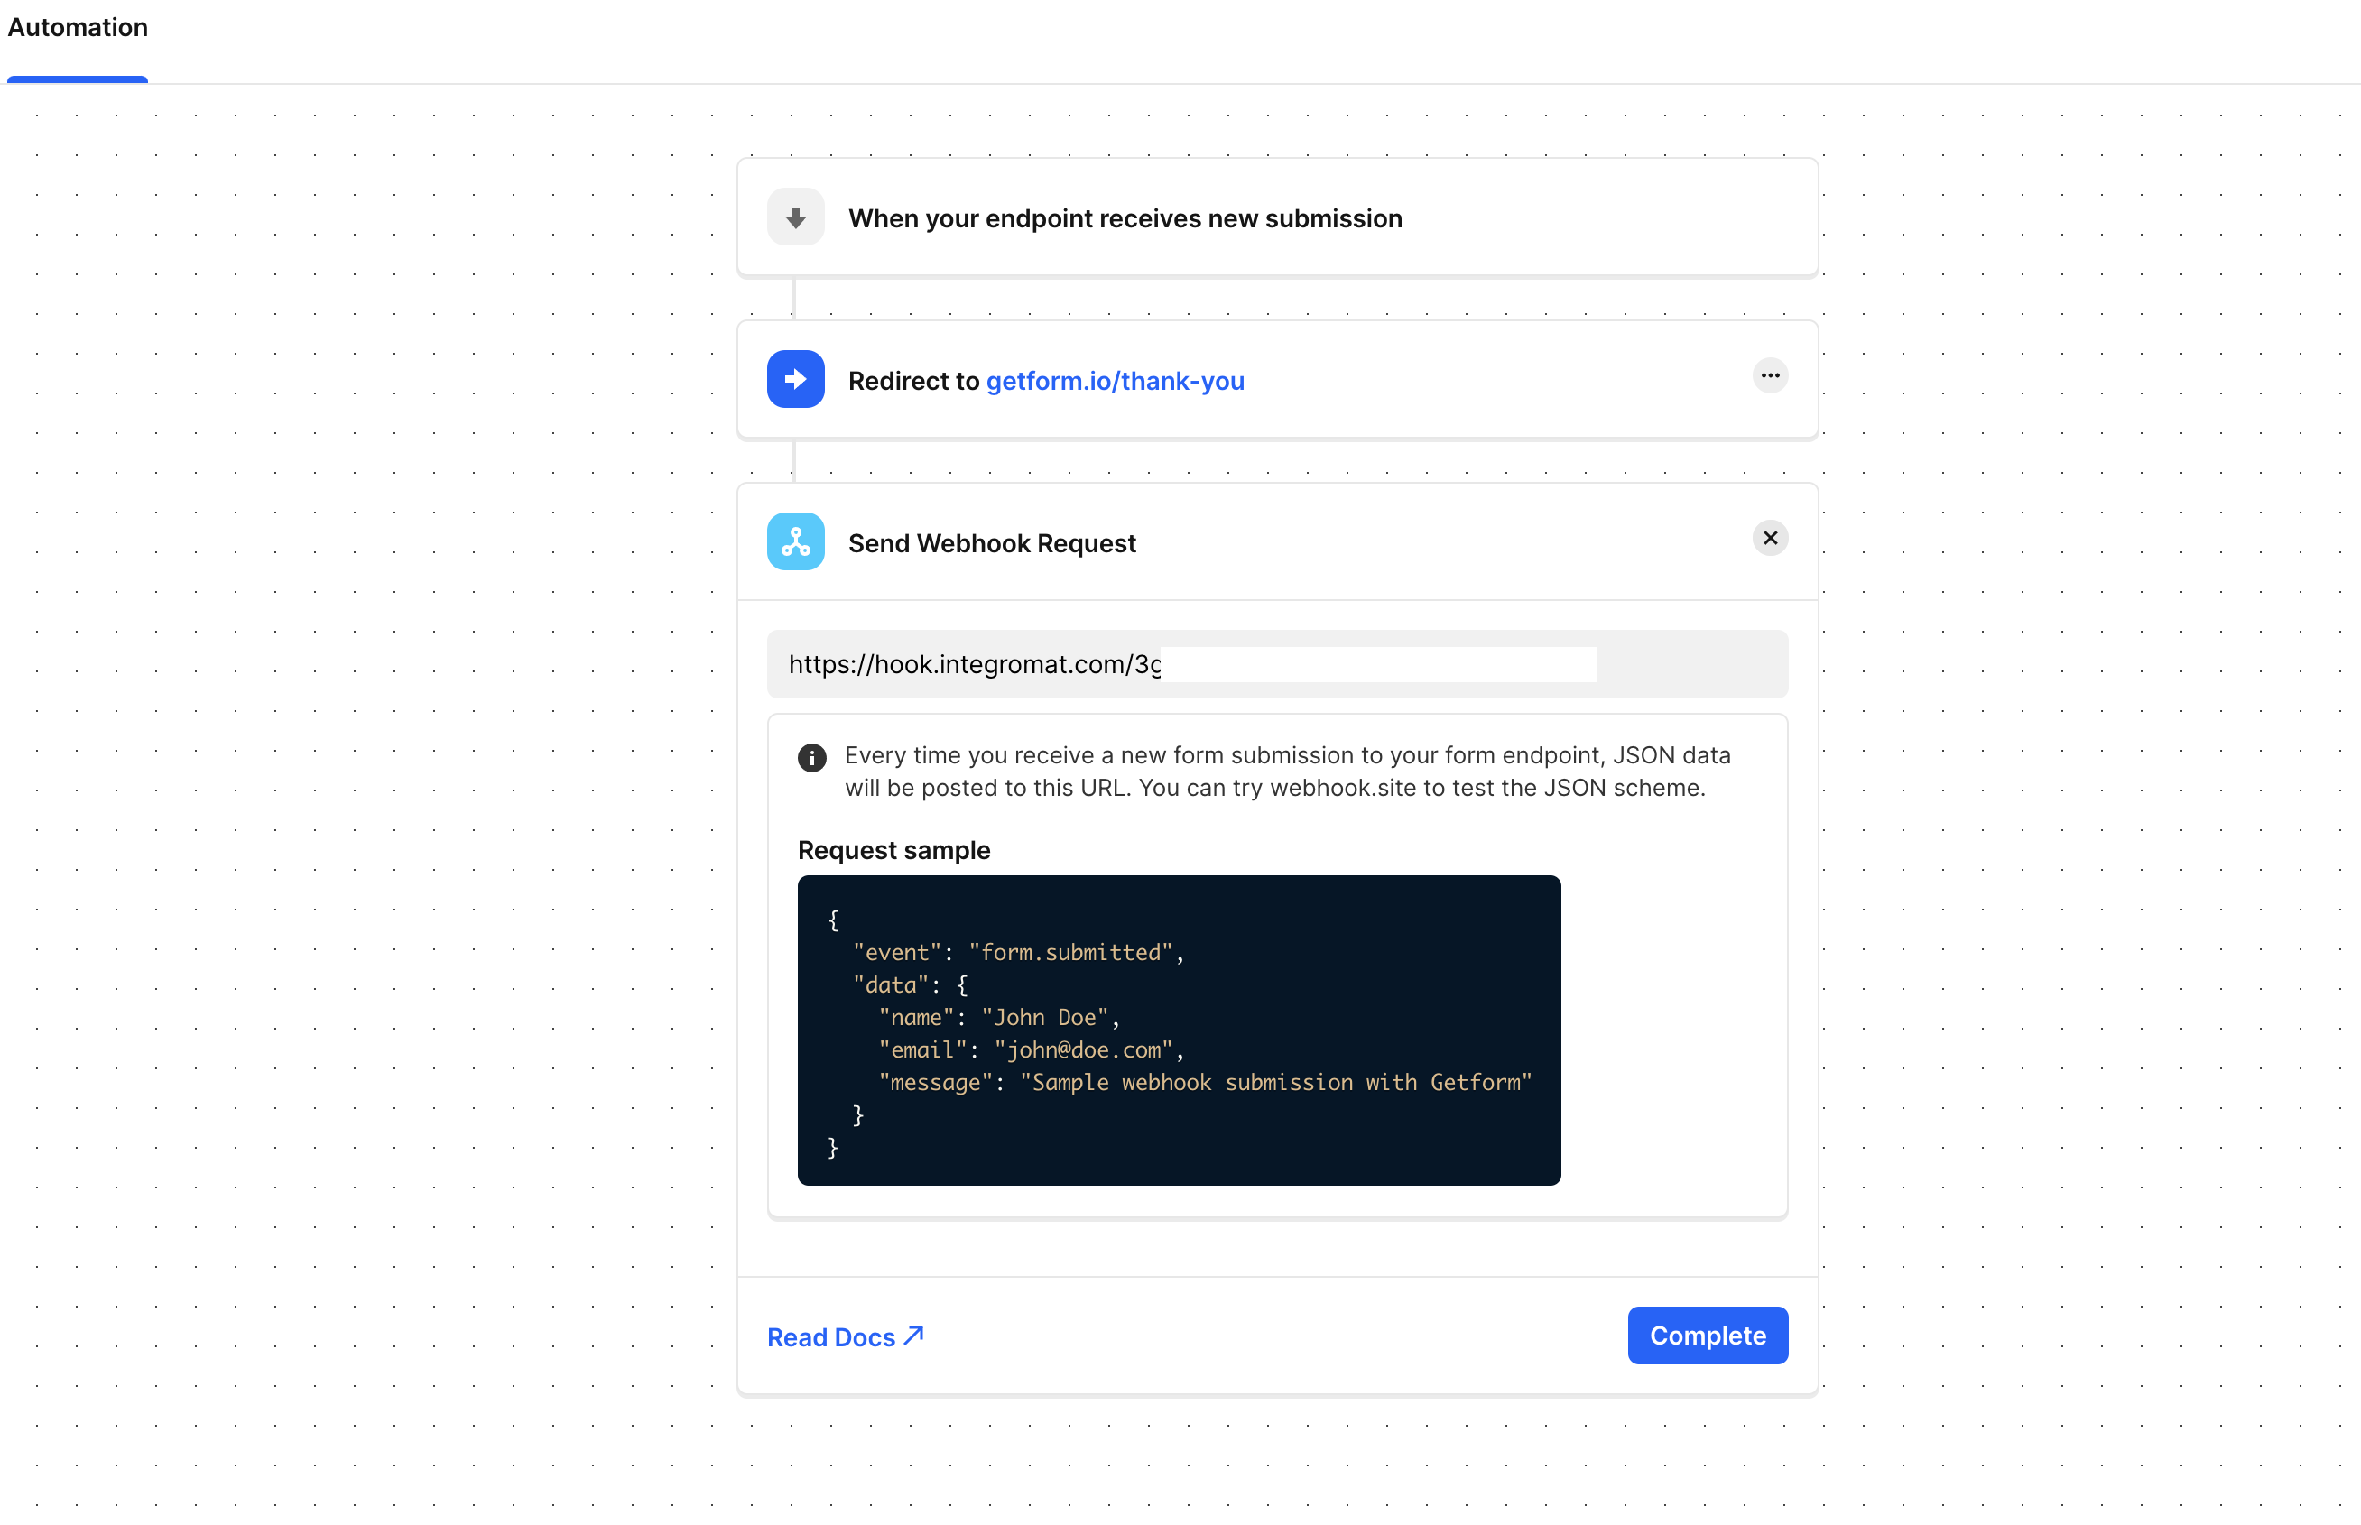The height and width of the screenshot is (1525, 2361).
Task: Click the Redirect action arrow icon
Action: [x=797, y=379]
